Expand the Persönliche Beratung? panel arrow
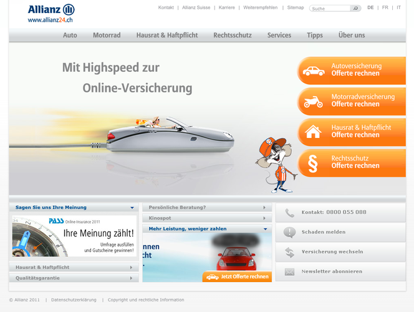 click(264, 208)
